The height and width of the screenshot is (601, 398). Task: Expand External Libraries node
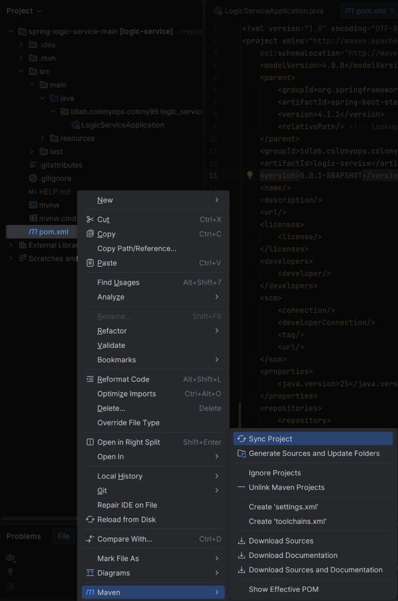(x=11, y=245)
